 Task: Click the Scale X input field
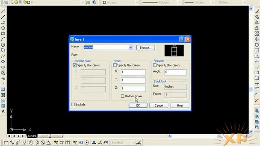point(133,72)
